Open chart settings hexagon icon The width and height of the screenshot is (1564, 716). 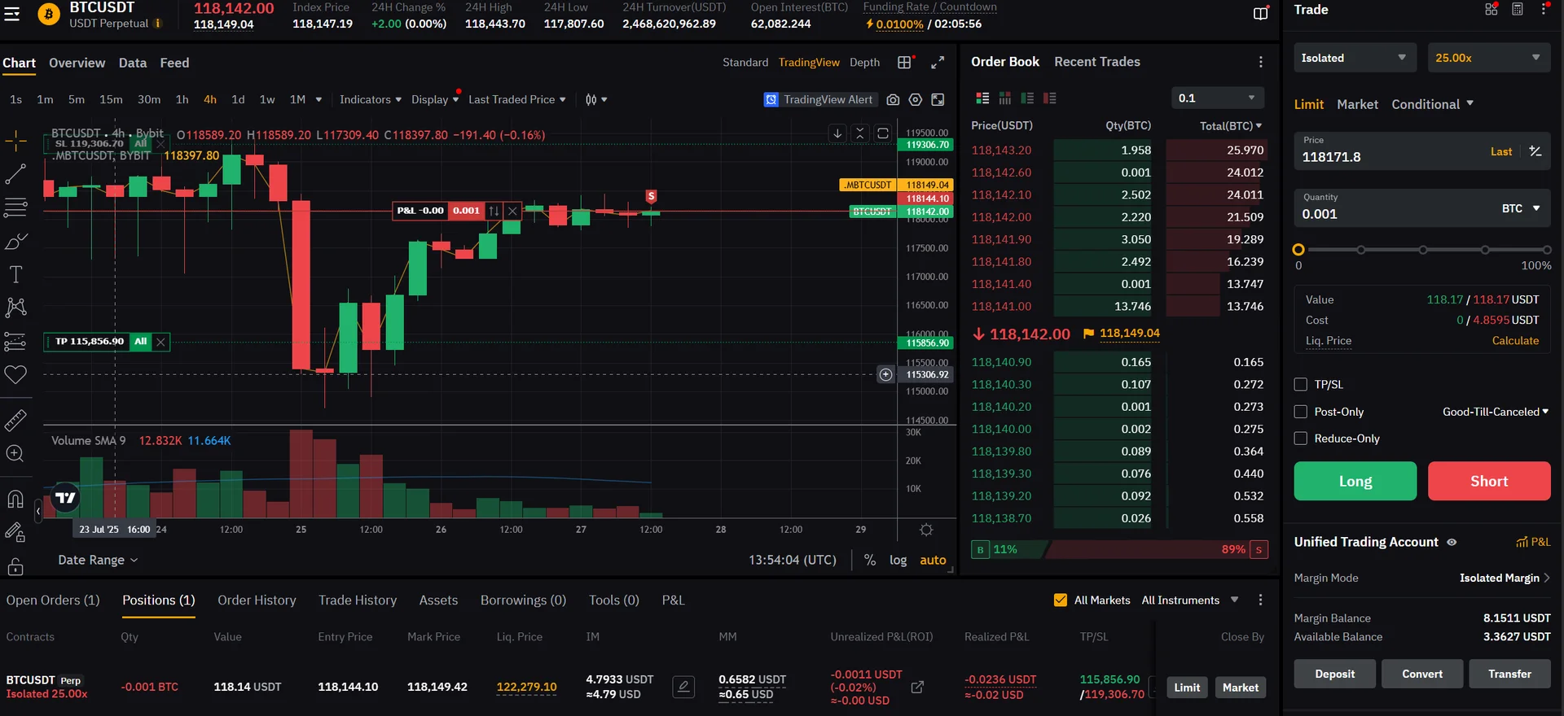[x=916, y=99]
